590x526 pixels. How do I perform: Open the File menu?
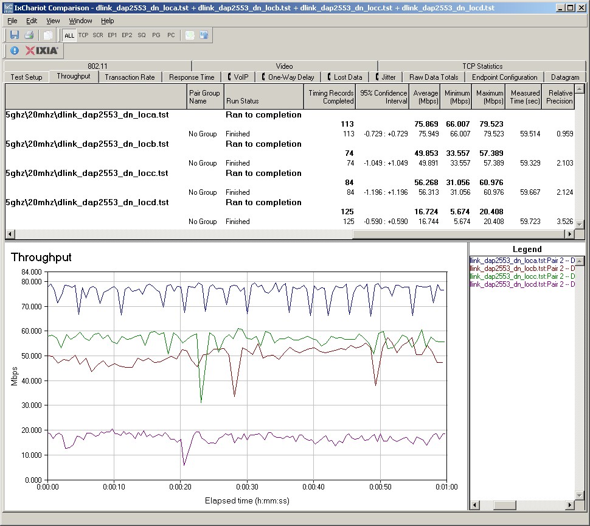[12, 21]
